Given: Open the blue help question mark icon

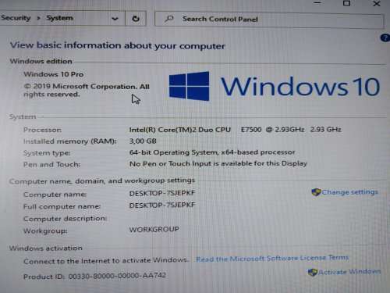Looking at the screenshot, I should [x=385, y=38].
